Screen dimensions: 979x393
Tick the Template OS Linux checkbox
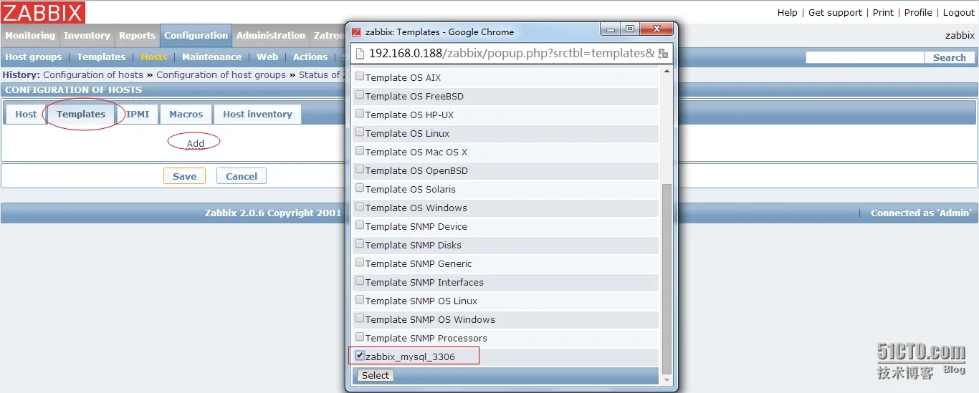[360, 132]
